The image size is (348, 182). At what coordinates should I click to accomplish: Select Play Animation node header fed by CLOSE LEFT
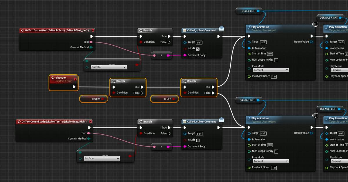coord(280,28)
